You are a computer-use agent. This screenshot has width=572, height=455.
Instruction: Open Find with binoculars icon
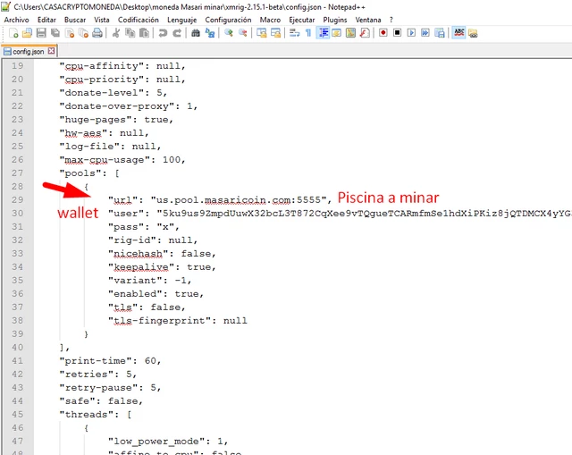(196, 33)
